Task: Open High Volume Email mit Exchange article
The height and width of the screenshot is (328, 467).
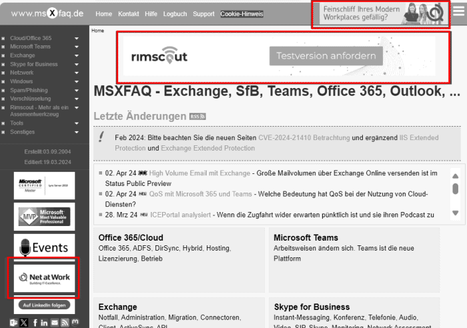Action: point(199,173)
